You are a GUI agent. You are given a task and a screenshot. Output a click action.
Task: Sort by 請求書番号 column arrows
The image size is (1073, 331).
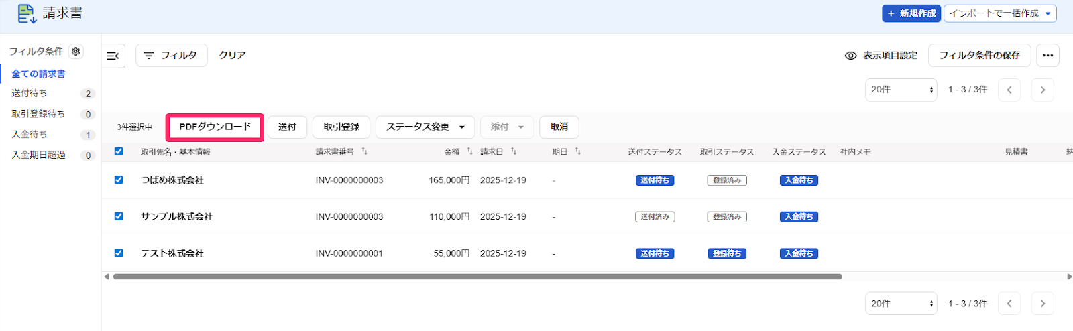[x=365, y=152]
